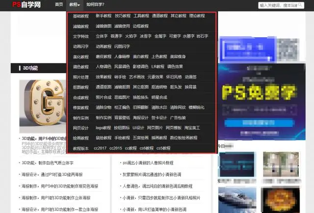Open 人物调色 under 调色教程
The width and height of the screenshot is (314, 213).
point(104,67)
